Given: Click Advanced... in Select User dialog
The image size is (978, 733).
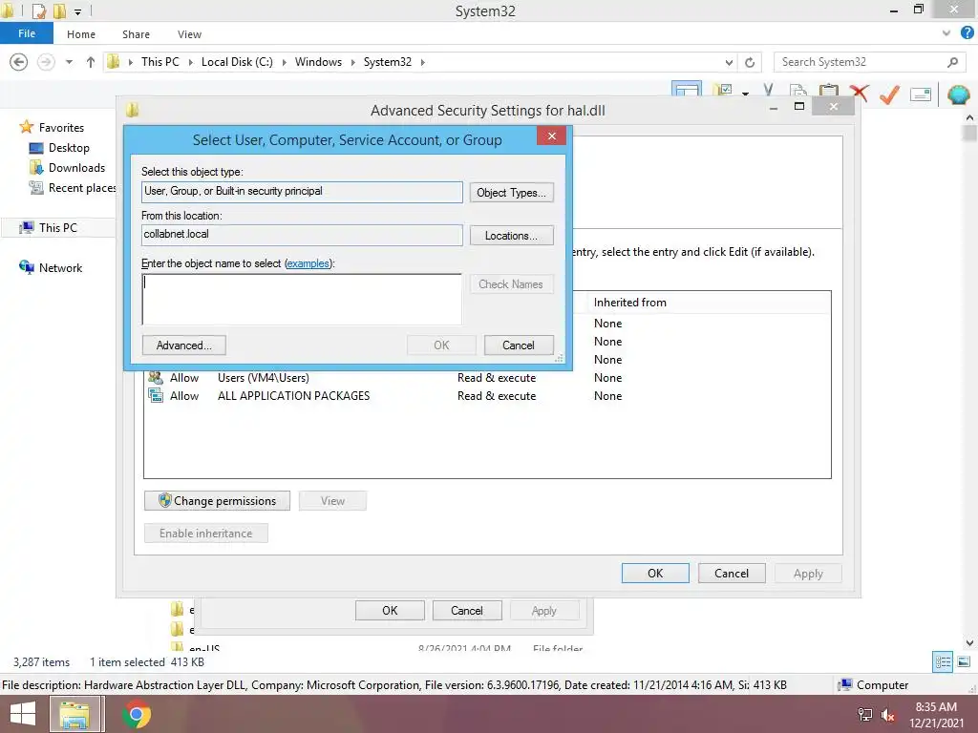Looking at the screenshot, I should pos(184,346).
